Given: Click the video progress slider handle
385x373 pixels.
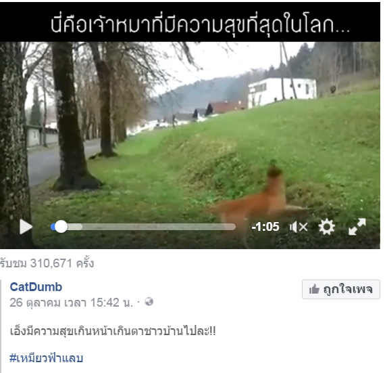Looking at the screenshot, I should (x=61, y=227).
